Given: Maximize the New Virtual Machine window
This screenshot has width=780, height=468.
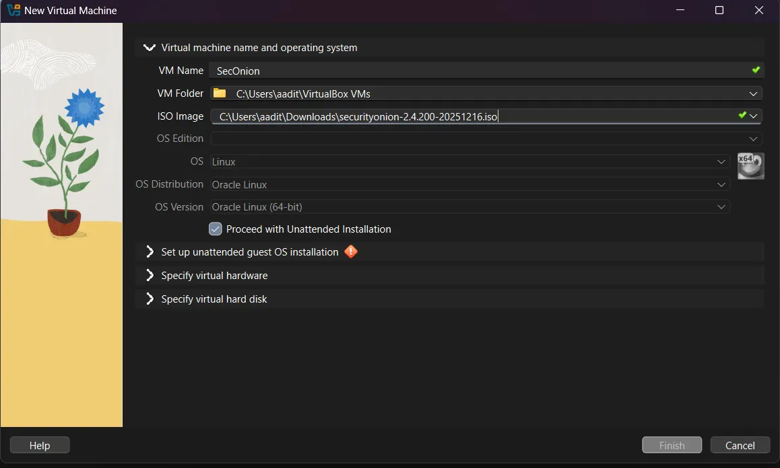Looking at the screenshot, I should coord(719,11).
